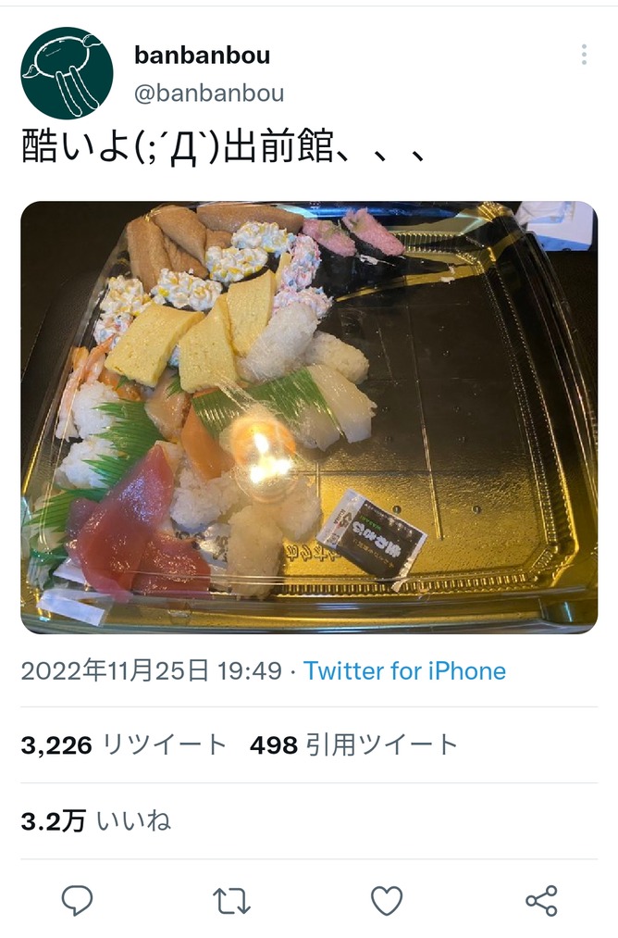View the 3,226 リツイート list

pos(124,745)
